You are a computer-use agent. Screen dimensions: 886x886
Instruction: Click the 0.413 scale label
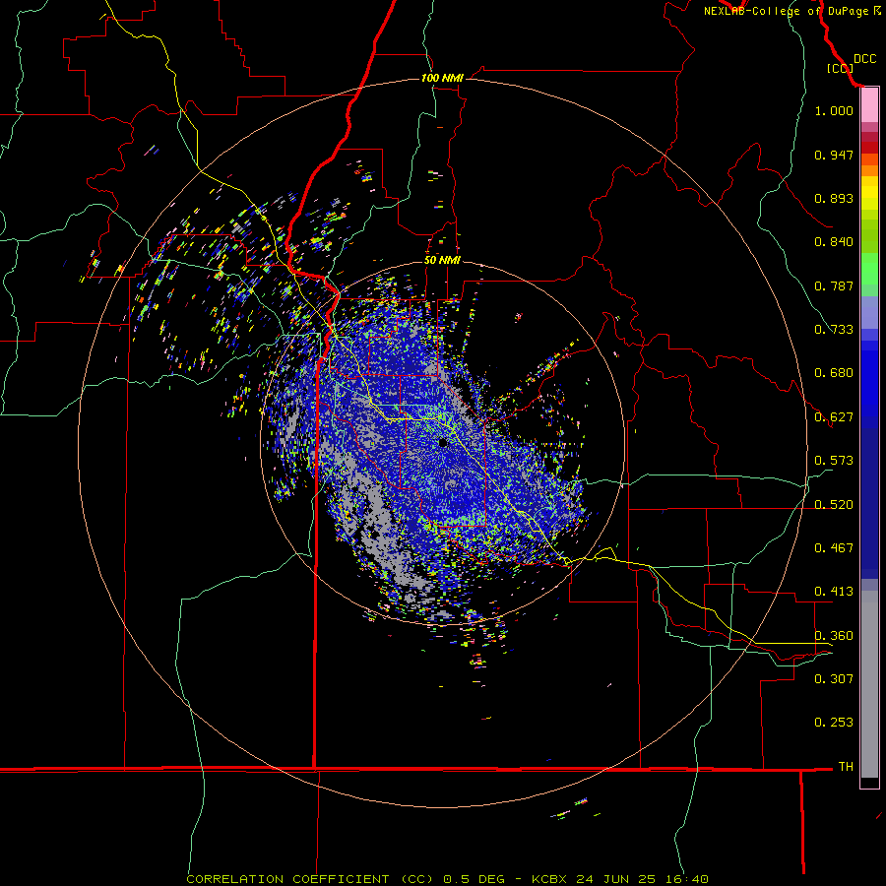click(x=834, y=591)
